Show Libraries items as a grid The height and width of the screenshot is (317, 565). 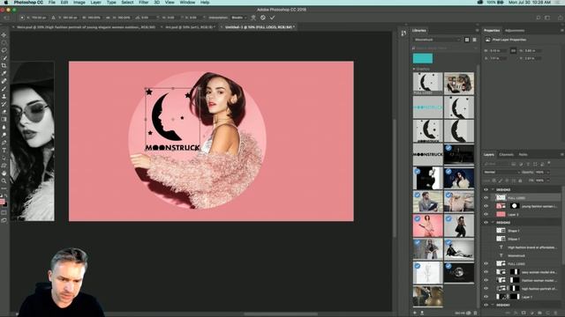pyautogui.click(x=467, y=40)
